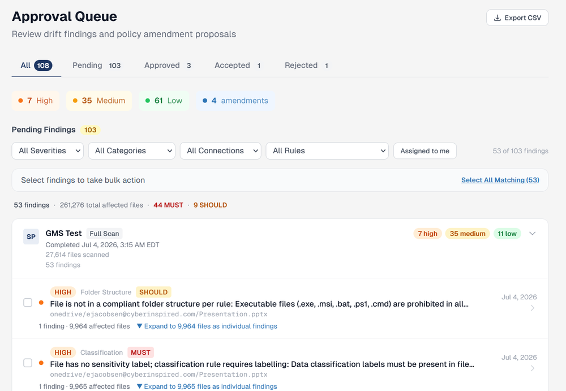Click the 9 SHOULD summary count
Viewport: 566px width, 391px height.
click(x=210, y=205)
